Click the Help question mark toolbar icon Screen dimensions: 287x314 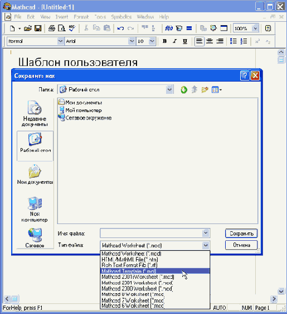tap(268, 28)
